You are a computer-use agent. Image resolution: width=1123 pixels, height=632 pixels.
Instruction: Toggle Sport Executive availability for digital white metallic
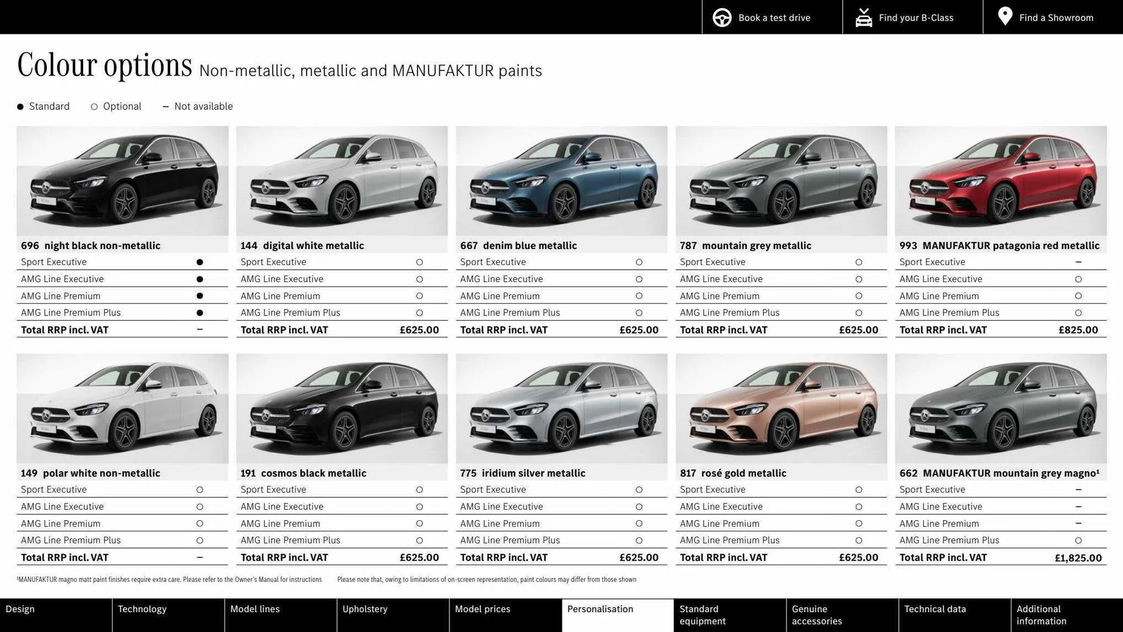tap(419, 262)
